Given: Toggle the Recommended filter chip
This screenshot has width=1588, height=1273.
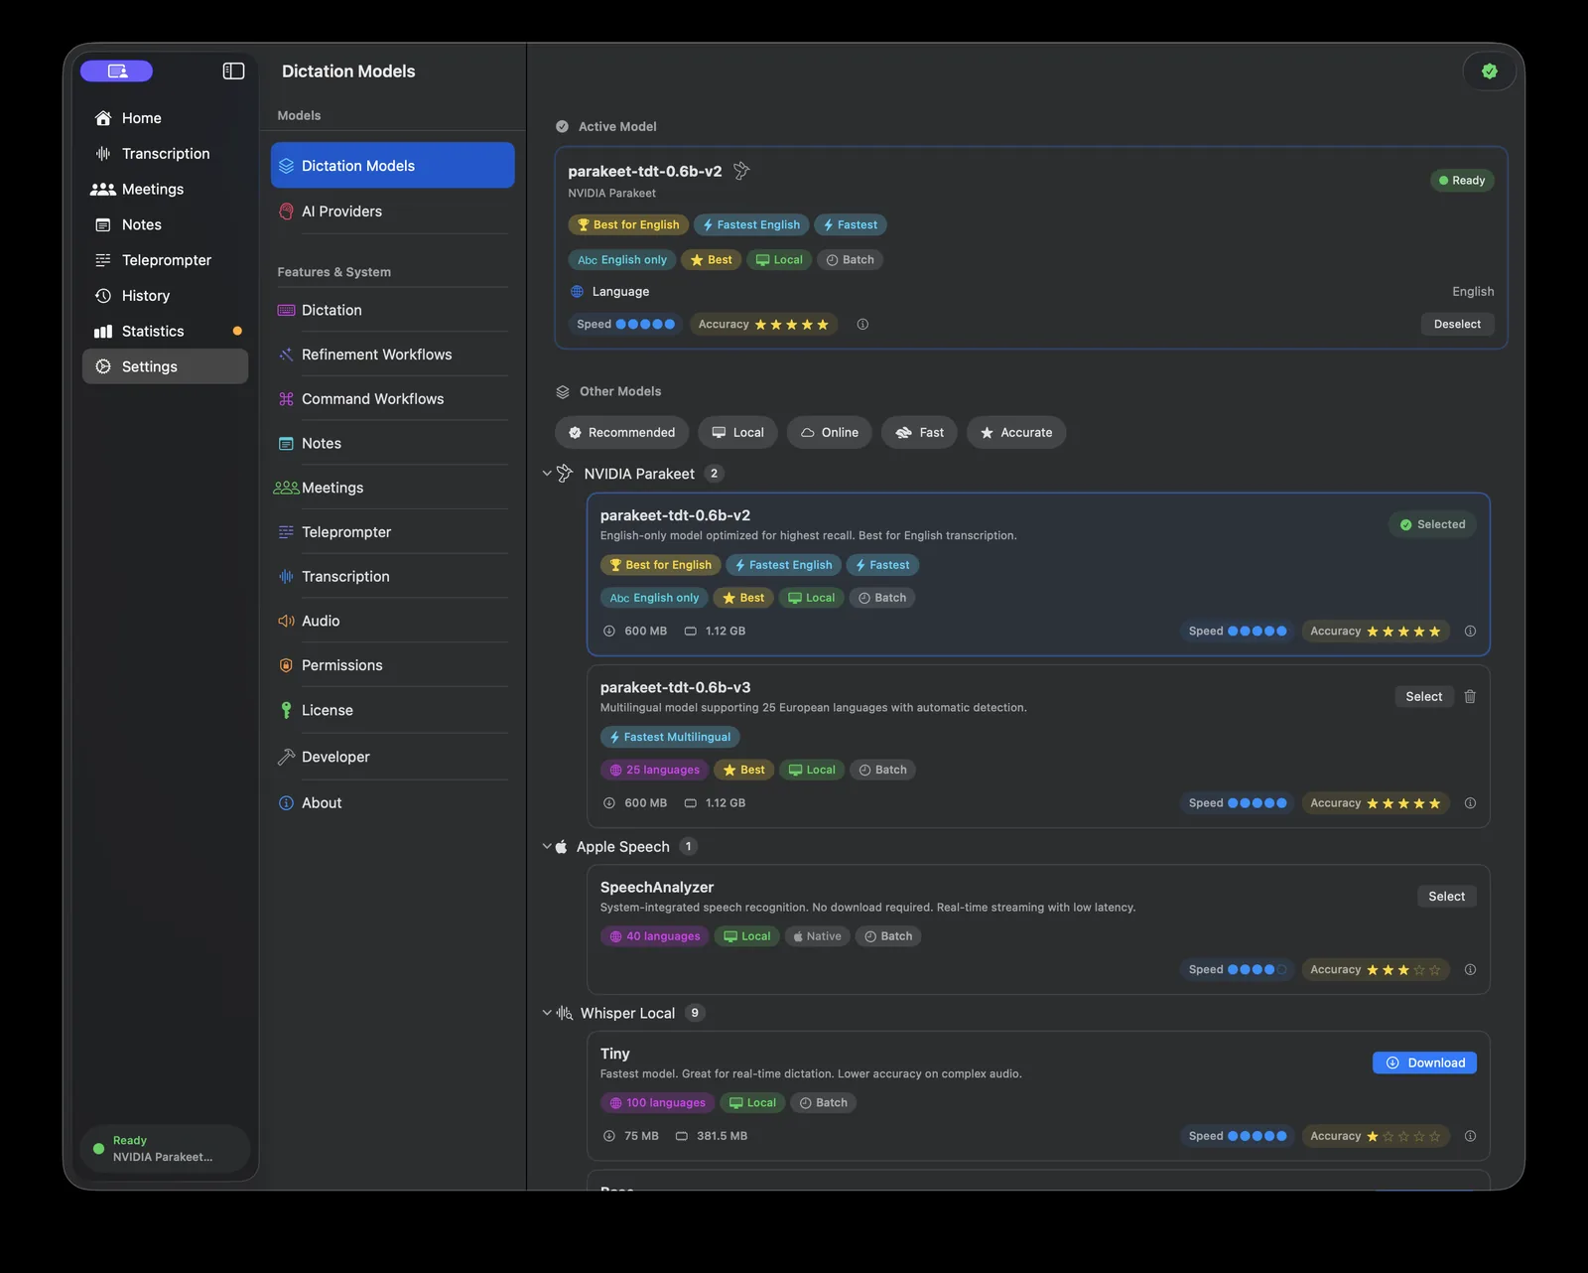Looking at the screenshot, I should click(621, 432).
